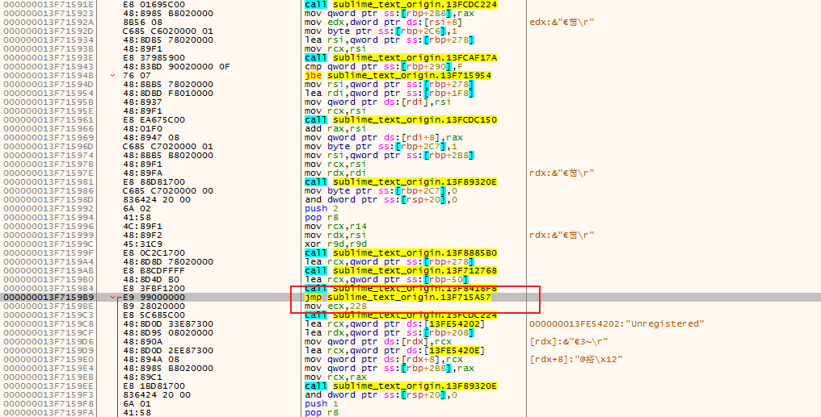Click mov rdx,rdi instruction

click(x=335, y=173)
